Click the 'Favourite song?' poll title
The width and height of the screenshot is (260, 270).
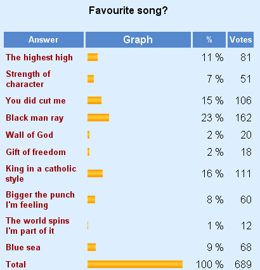pos(128,10)
